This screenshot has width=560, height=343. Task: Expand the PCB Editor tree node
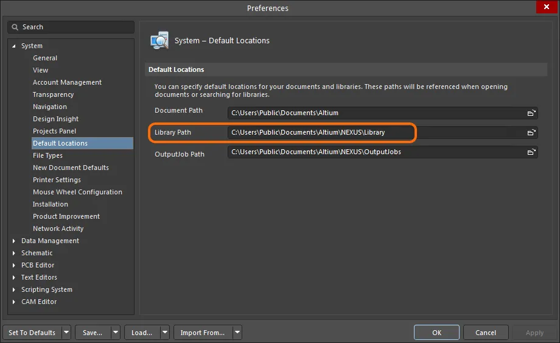pos(13,265)
